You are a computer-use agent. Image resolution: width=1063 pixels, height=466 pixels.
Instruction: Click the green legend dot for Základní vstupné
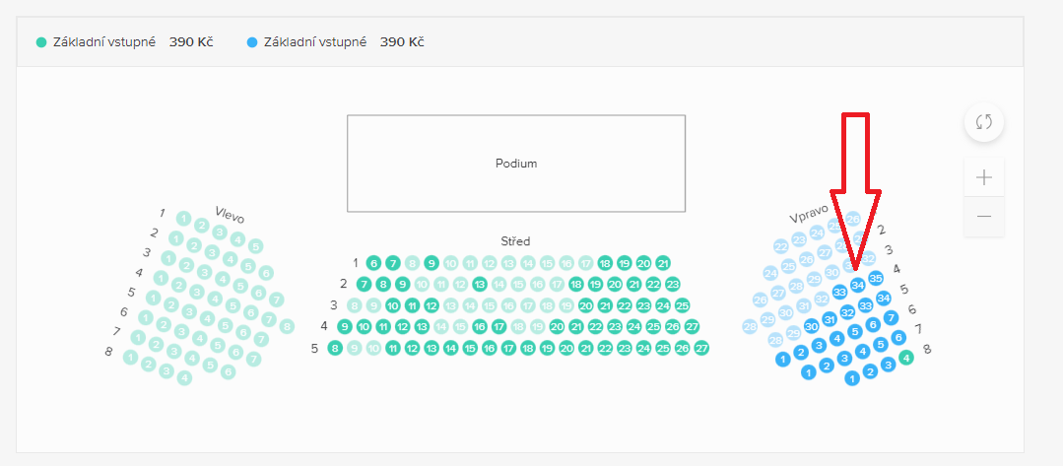(41, 42)
